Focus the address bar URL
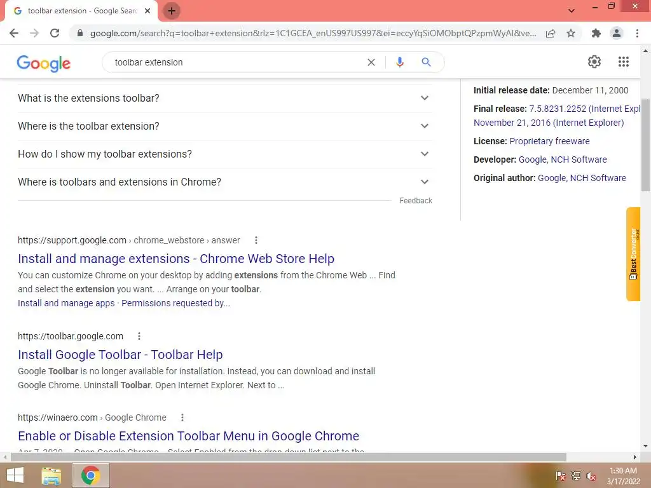Image resolution: width=651 pixels, height=488 pixels. (313, 33)
